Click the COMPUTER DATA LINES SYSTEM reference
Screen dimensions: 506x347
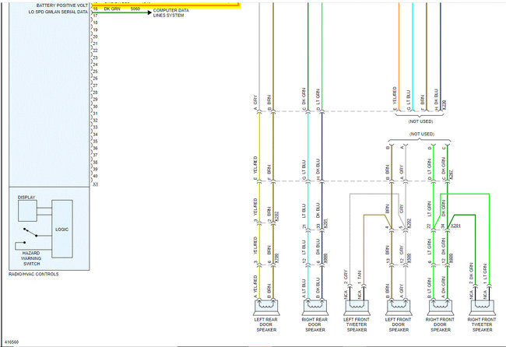(171, 13)
